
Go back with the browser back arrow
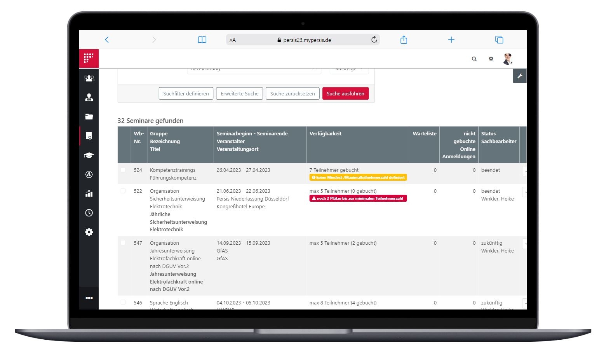[x=107, y=40]
